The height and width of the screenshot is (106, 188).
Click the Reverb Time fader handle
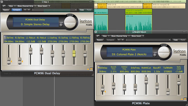(114, 86)
